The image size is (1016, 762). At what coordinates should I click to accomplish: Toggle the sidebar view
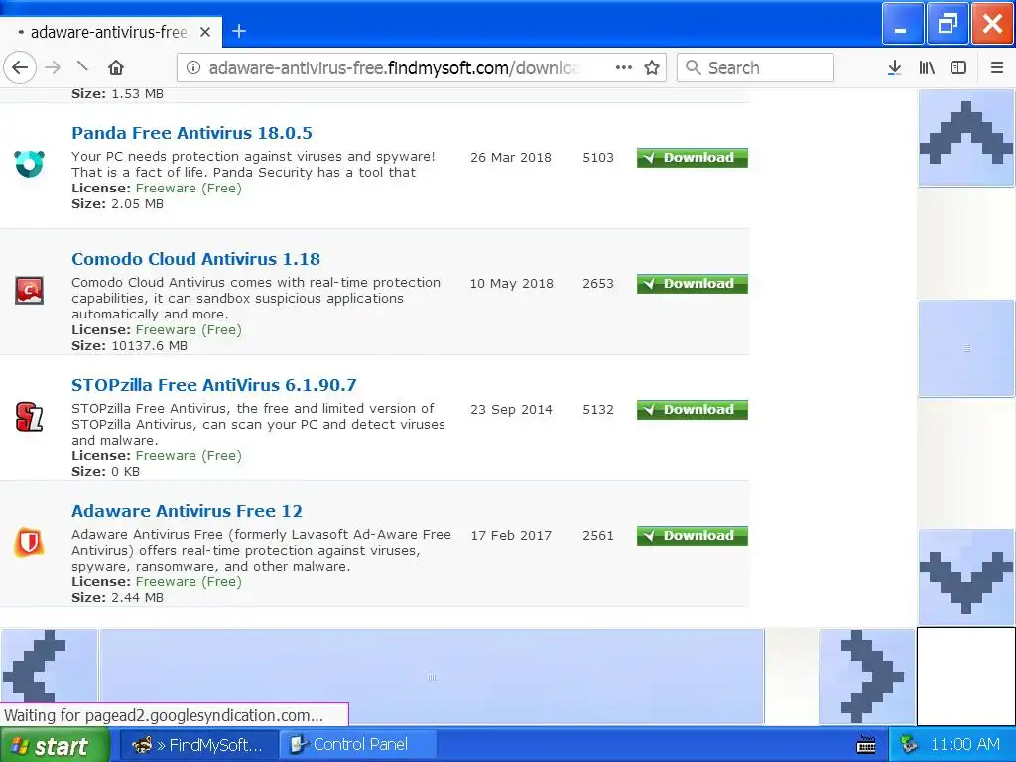click(958, 67)
